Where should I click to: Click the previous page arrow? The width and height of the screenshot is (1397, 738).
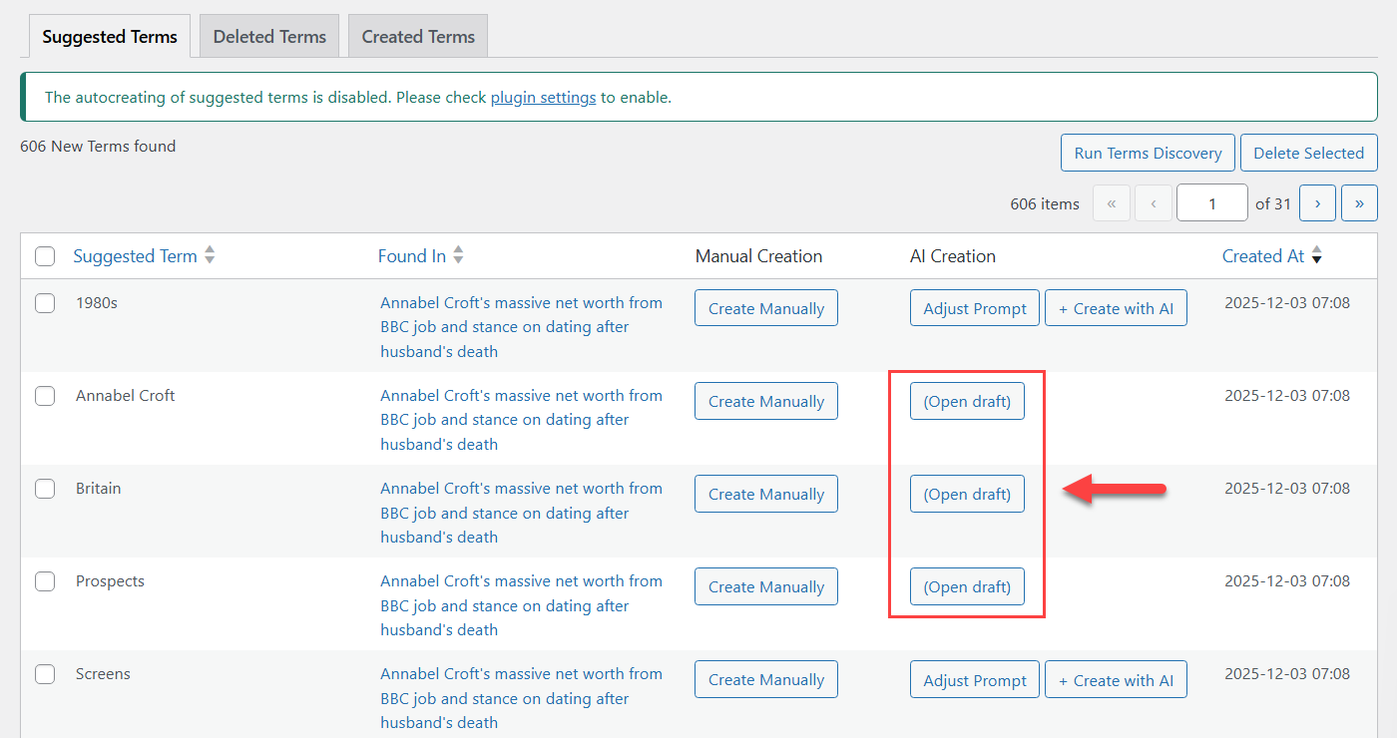tap(1153, 202)
